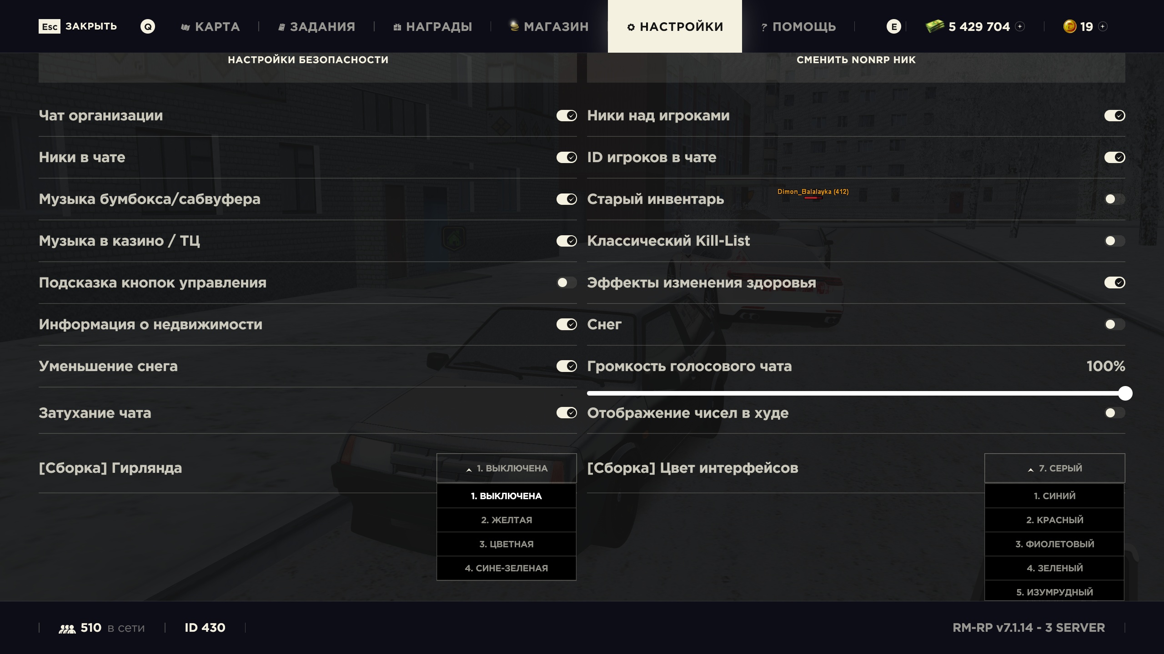
Task: Click the Q previous-tab key icon
Action: [x=148, y=26]
